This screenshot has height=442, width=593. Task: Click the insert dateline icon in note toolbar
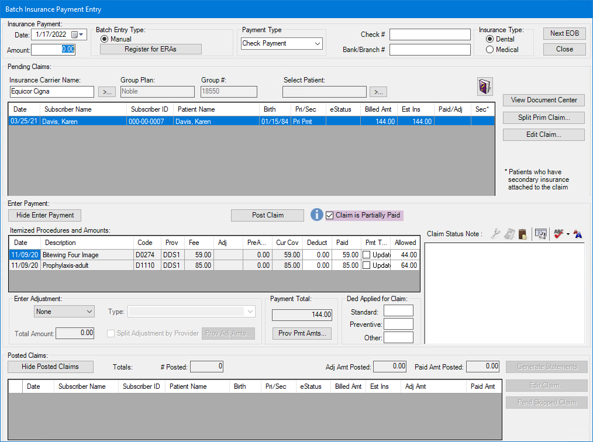coord(540,234)
